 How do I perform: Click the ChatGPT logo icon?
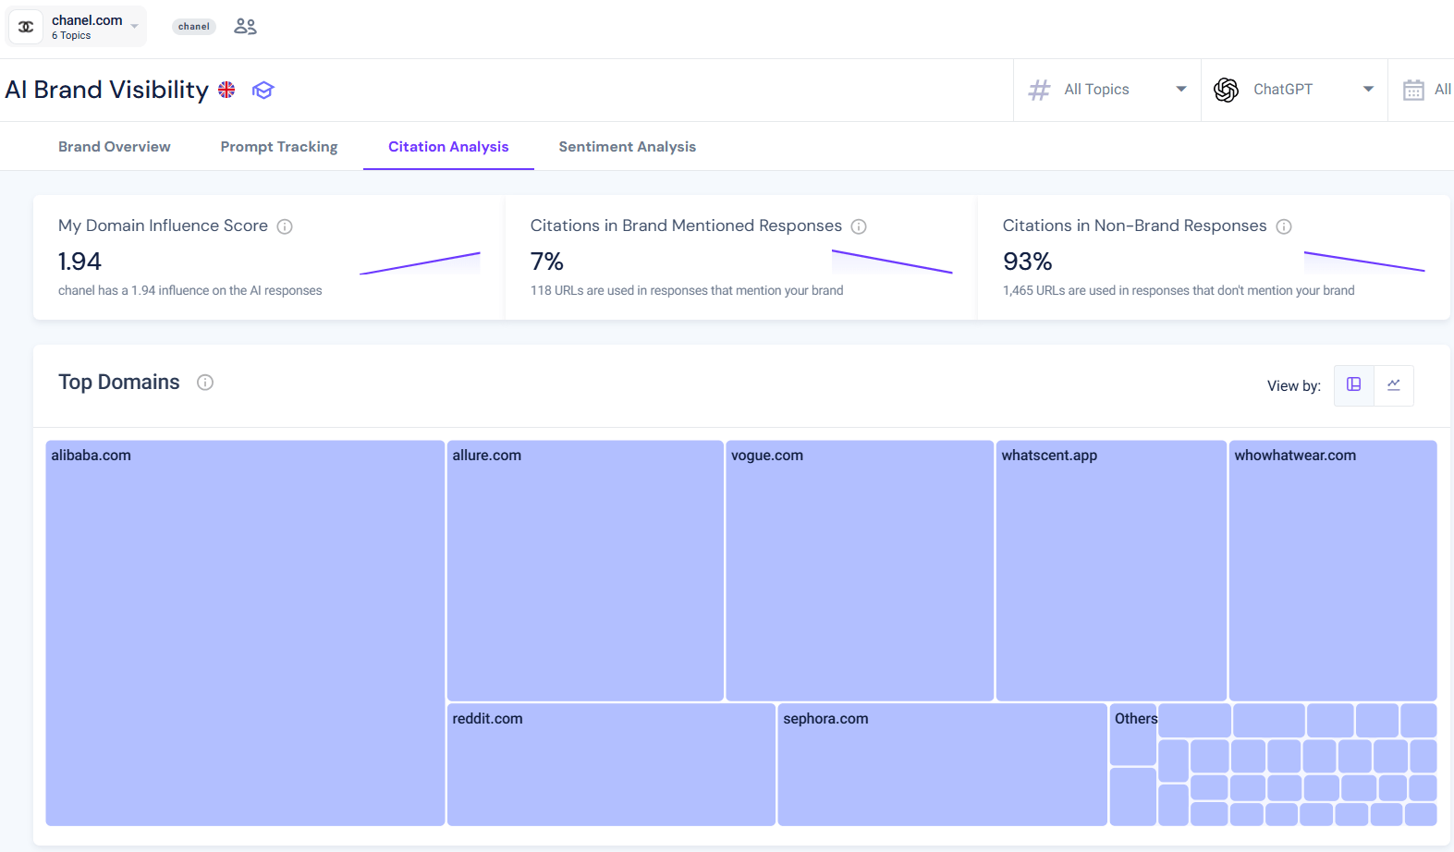(x=1227, y=90)
